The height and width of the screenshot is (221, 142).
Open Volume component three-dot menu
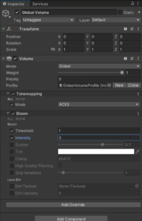coord(138,59)
